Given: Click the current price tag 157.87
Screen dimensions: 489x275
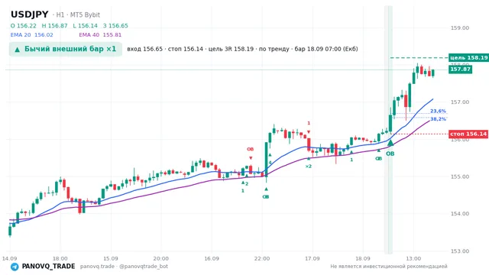Looking at the screenshot, I should (460, 70).
